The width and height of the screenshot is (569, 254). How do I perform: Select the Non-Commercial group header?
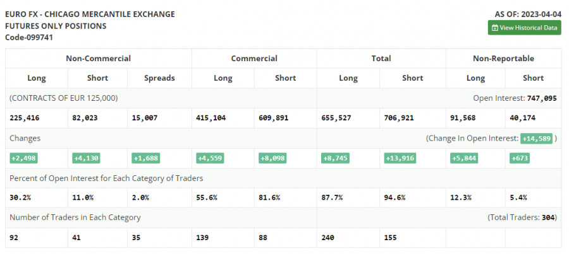click(x=98, y=59)
